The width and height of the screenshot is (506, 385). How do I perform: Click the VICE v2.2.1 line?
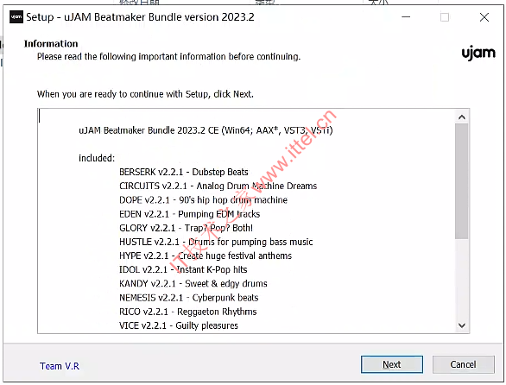point(179,325)
